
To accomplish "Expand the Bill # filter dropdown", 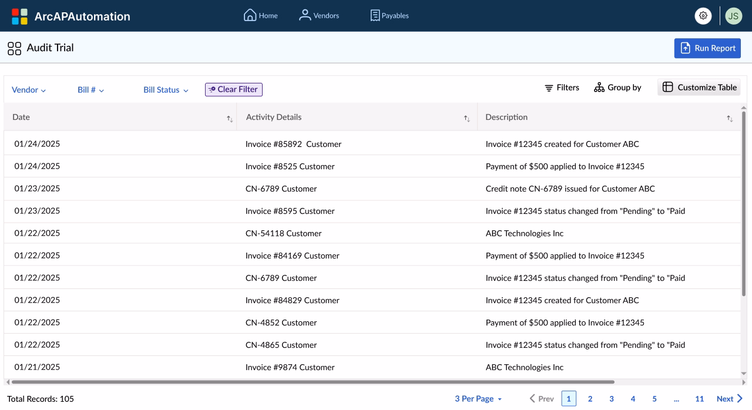I will pyautogui.click(x=91, y=90).
